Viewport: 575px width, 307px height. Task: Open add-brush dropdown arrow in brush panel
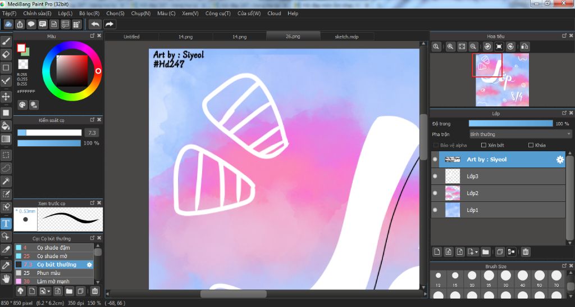click(49, 291)
